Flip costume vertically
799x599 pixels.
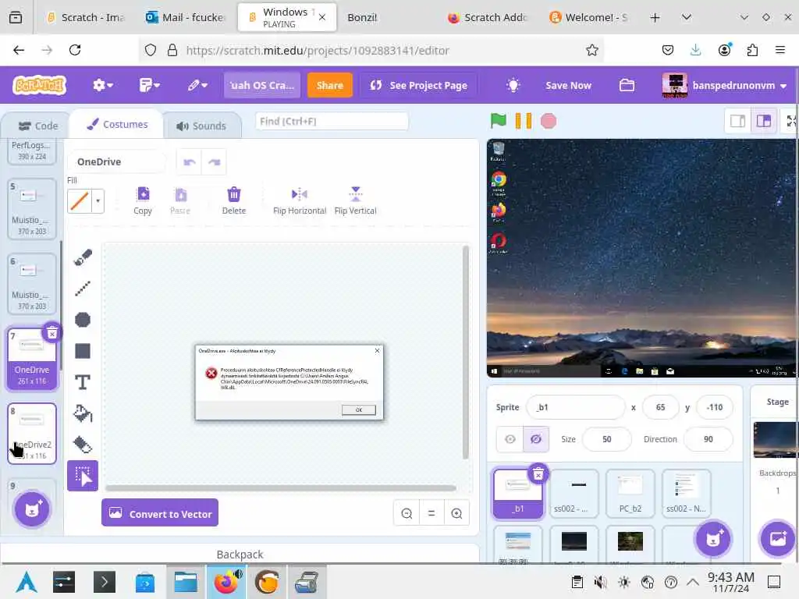pos(356,200)
